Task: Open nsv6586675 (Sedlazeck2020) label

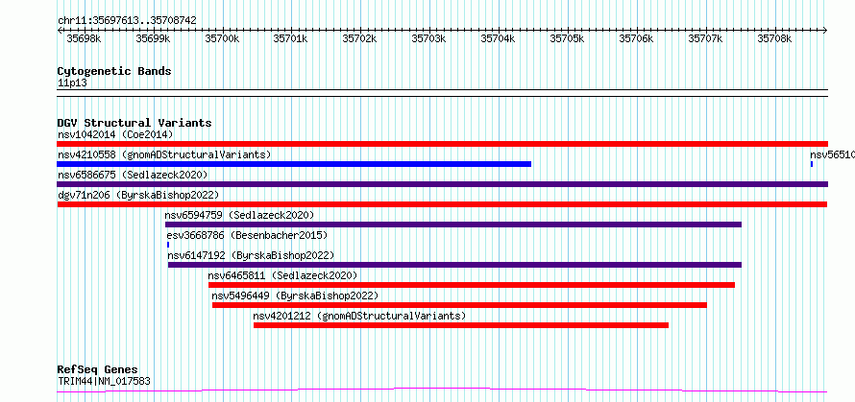Action: [x=133, y=175]
